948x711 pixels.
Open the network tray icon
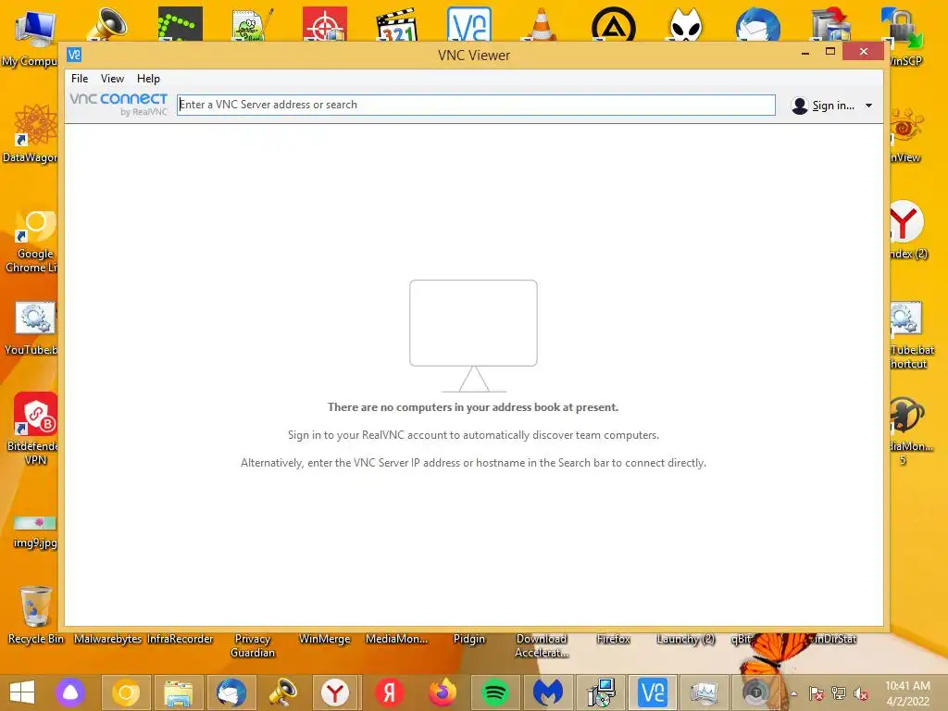(839, 693)
